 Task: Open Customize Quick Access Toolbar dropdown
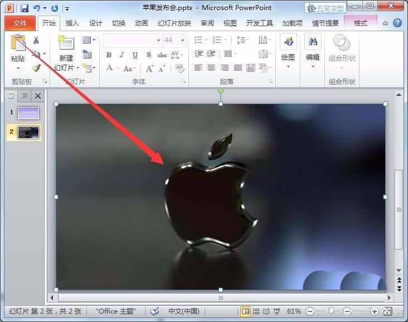pyautogui.click(x=67, y=9)
